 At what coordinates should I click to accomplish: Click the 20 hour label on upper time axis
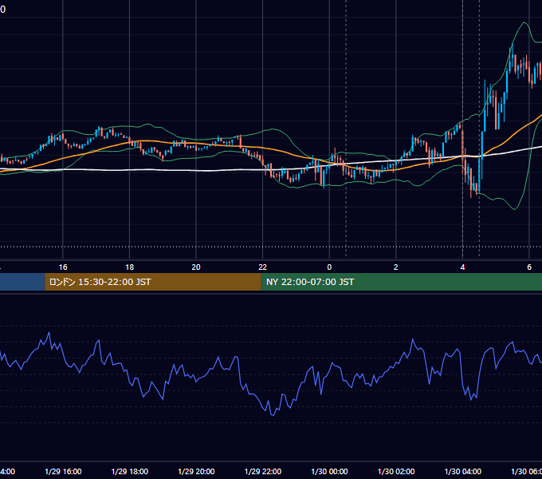pyautogui.click(x=196, y=267)
